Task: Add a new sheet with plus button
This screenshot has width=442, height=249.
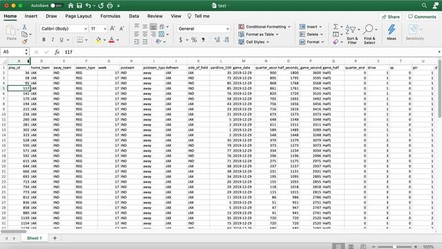Action: [55, 238]
